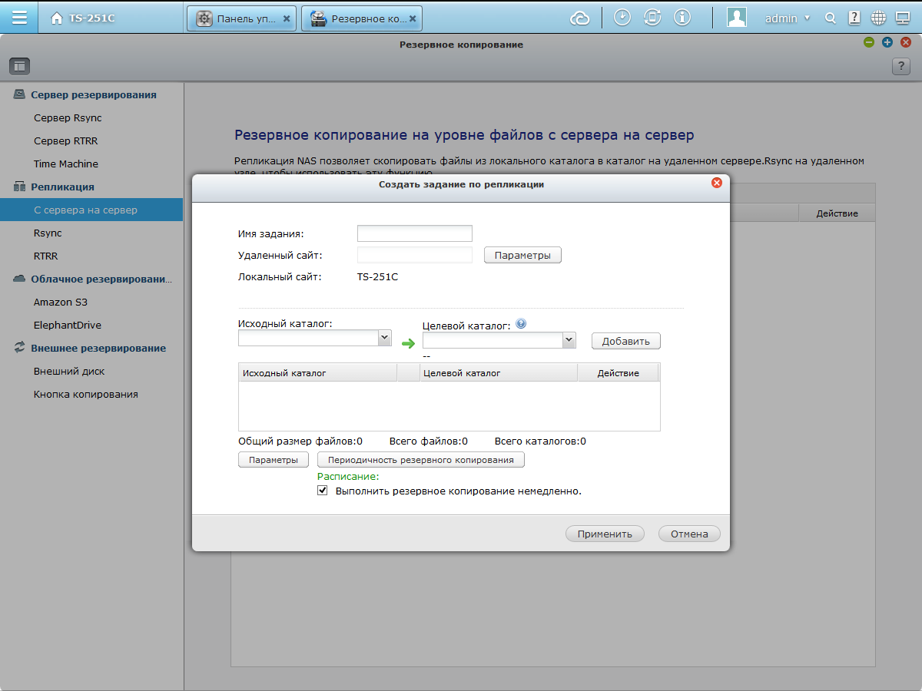
Task: Click Исходный каталог column header
Action: pos(317,372)
